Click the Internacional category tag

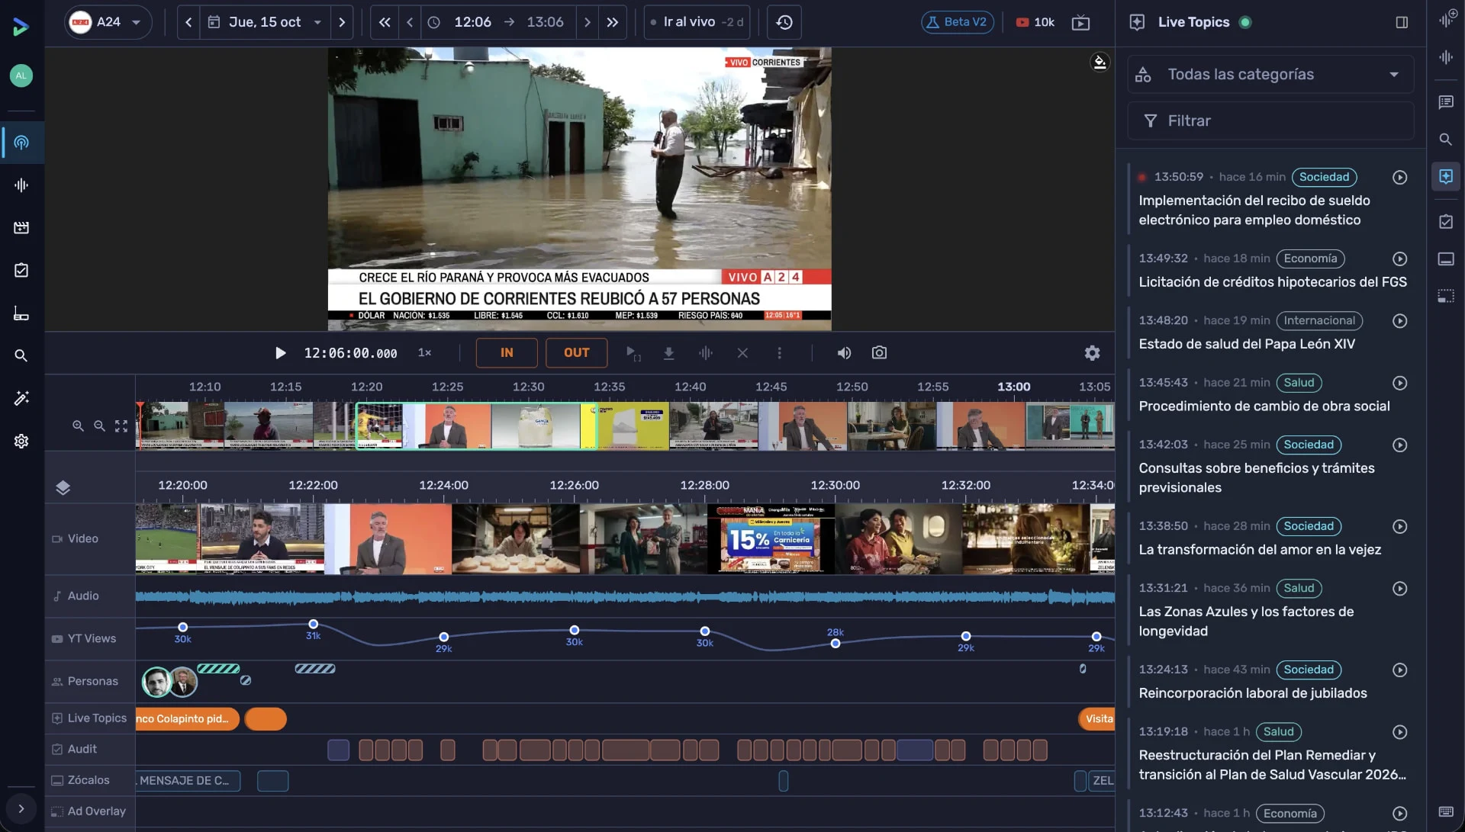tap(1319, 321)
